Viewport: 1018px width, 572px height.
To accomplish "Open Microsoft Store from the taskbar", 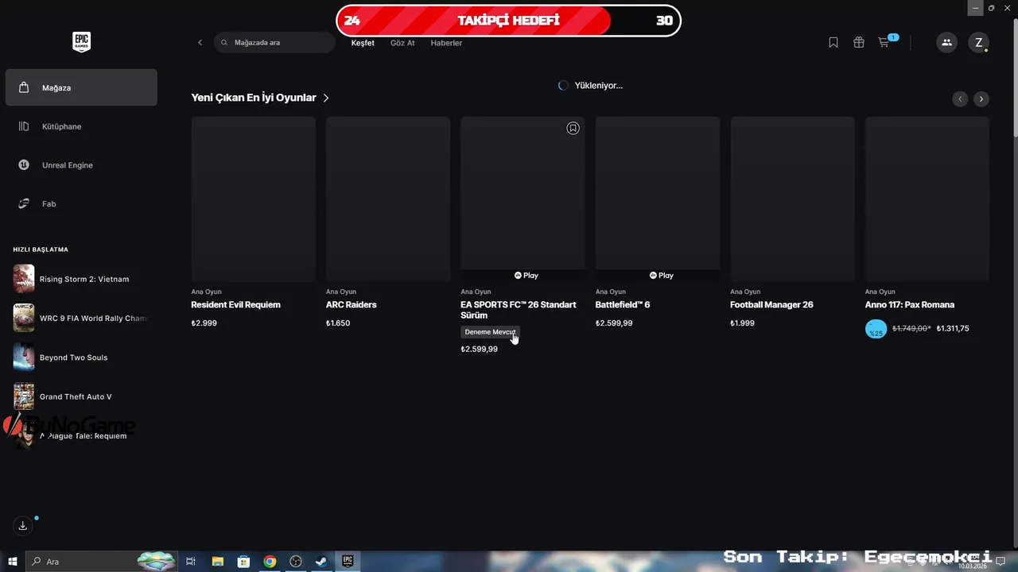I will 243,562.
